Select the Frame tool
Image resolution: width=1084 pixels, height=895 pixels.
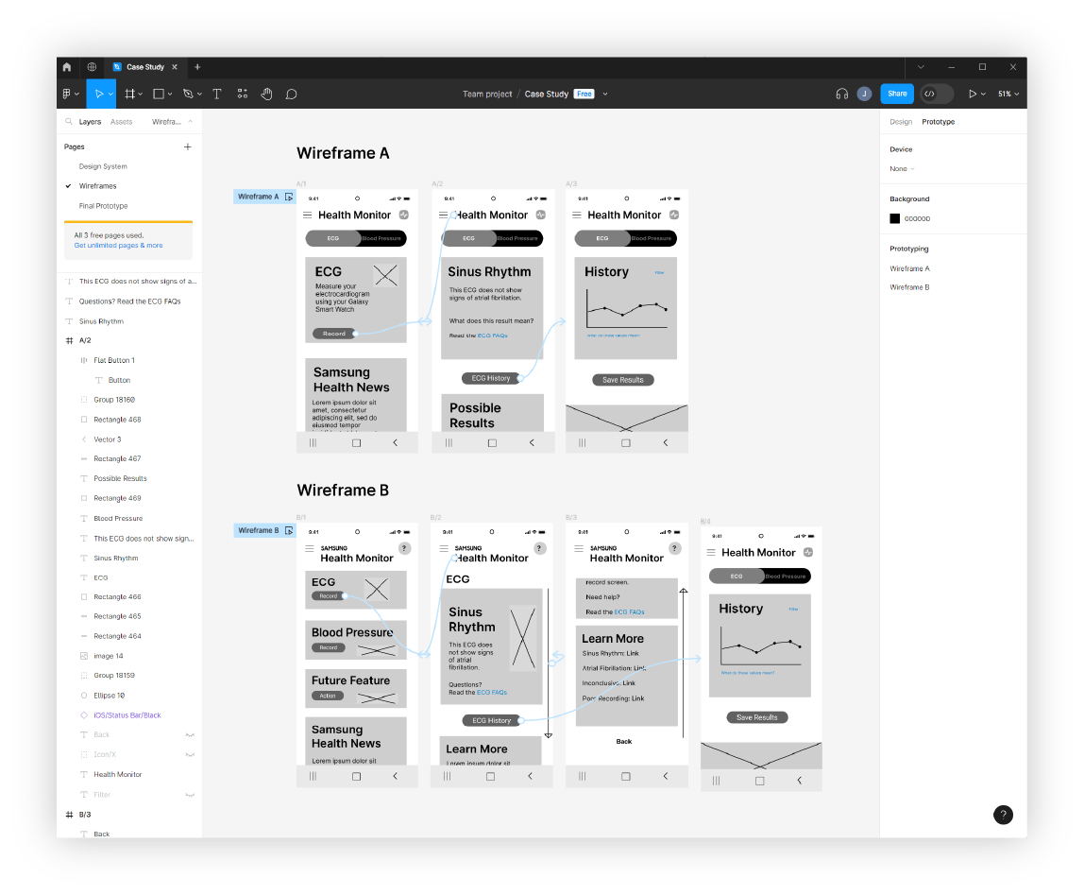tap(129, 95)
